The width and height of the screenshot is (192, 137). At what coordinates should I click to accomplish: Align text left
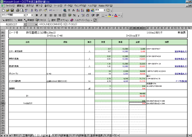(x=51, y=15)
